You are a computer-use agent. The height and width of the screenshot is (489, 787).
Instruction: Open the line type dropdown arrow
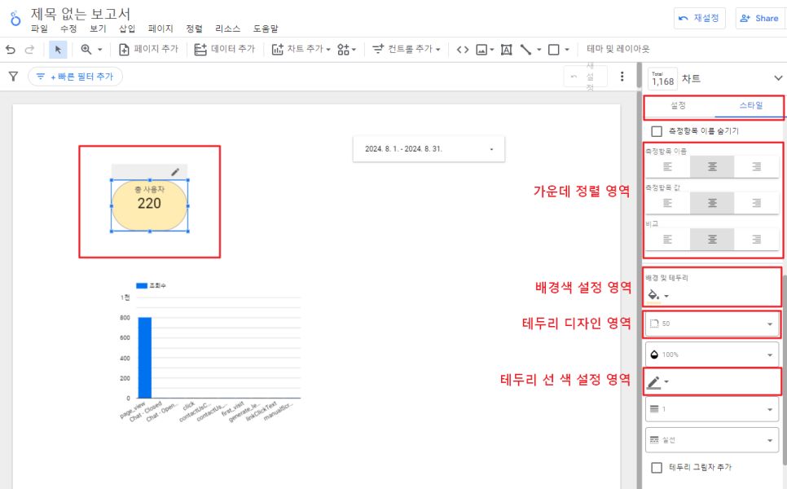click(x=539, y=49)
